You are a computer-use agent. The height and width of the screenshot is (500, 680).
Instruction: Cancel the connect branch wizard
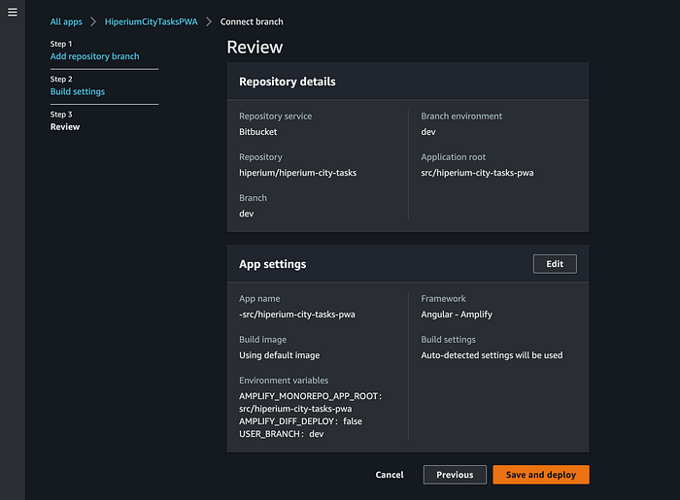pos(390,475)
